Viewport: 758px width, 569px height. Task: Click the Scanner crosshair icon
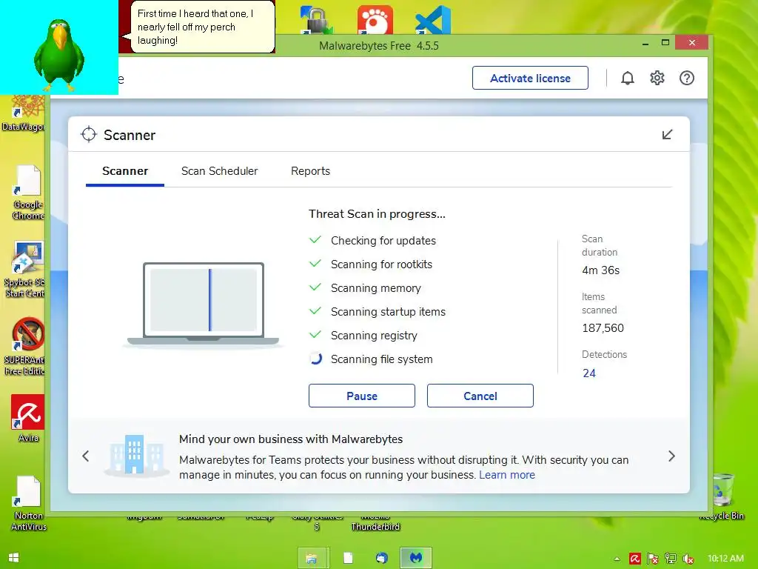(89, 135)
